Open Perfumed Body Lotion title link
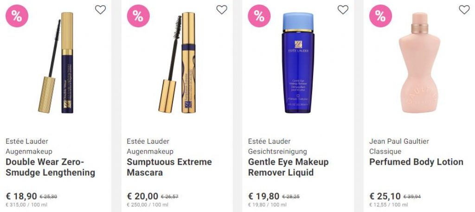The image size is (475, 212). [x=416, y=162]
